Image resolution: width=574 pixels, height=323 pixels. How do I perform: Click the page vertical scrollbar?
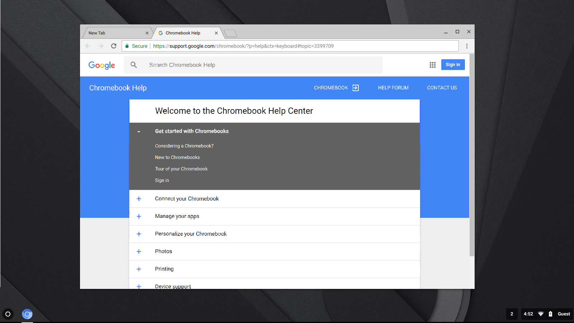(472, 155)
